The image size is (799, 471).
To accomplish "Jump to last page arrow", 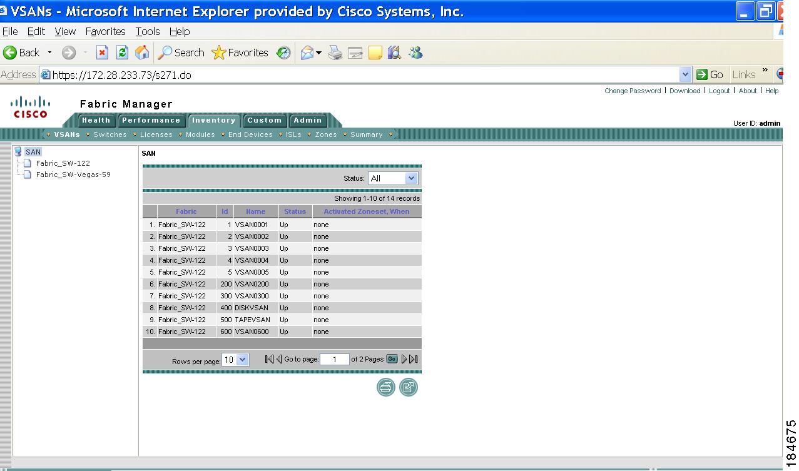I will click(414, 359).
